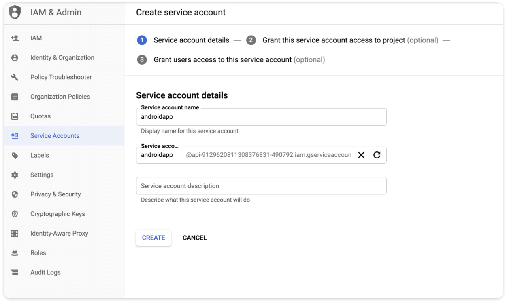Click the Service Accounts key icon

click(15, 136)
